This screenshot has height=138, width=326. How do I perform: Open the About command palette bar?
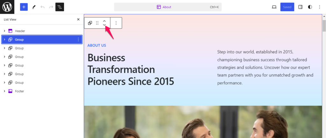168,7
